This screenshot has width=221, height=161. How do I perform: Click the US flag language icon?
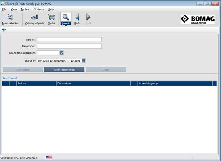pyautogui.click(x=49, y=157)
